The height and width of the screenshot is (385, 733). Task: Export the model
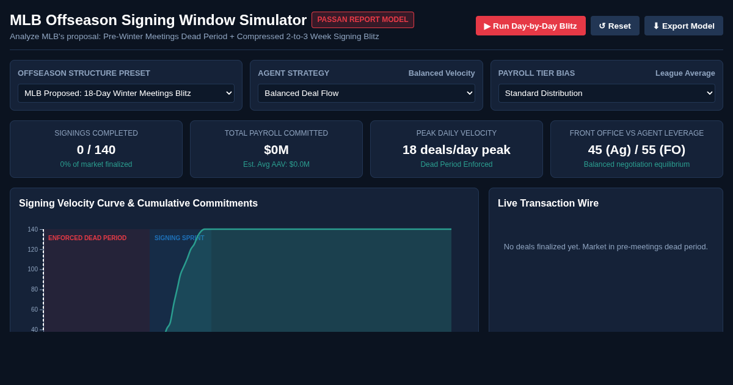684,26
